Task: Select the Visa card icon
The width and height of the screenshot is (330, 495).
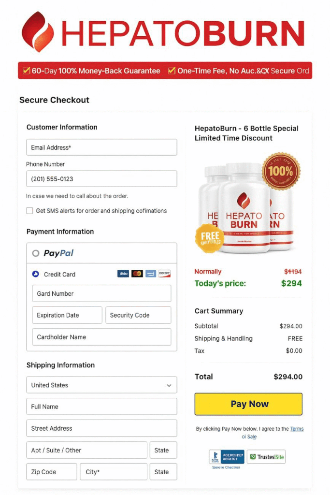Action: tap(124, 273)
